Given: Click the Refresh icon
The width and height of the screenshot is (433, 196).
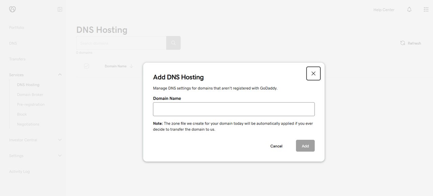Looking at the screenshot, I should pos(403,43).
